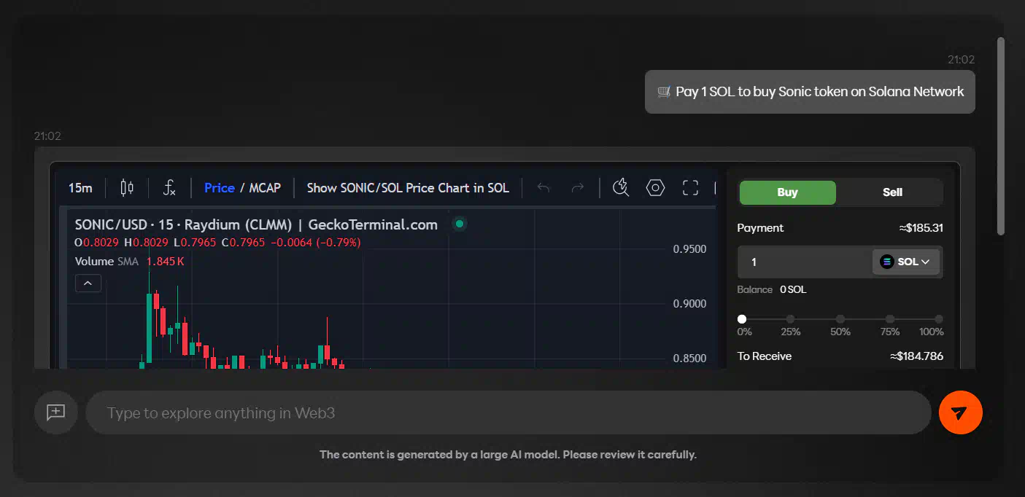Open quick search with the lightning magnifier icon
Image resolution: width=1025 pixels, height=497 pixels.
point(621,188)
